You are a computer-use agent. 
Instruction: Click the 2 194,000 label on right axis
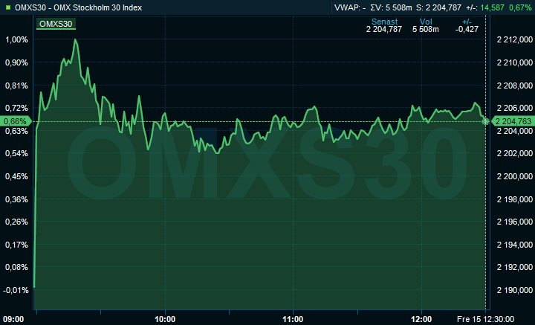(x=514, y=245)
